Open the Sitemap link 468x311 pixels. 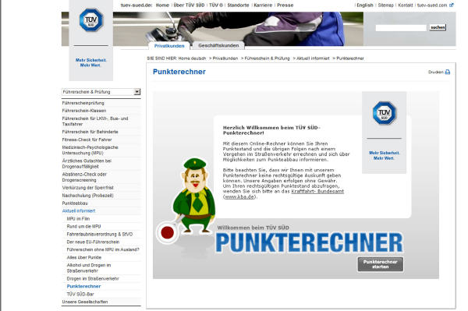(x=385, y=5)
